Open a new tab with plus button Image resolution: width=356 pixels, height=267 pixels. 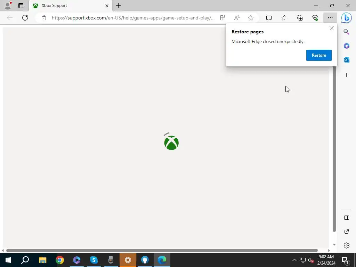pyautogui.click(x=118, y=6)
